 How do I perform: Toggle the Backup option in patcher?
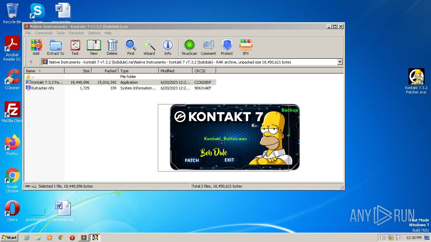290,110
